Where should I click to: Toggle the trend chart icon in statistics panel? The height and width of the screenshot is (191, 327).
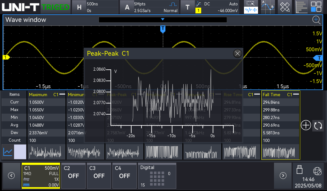coord(8,152)
